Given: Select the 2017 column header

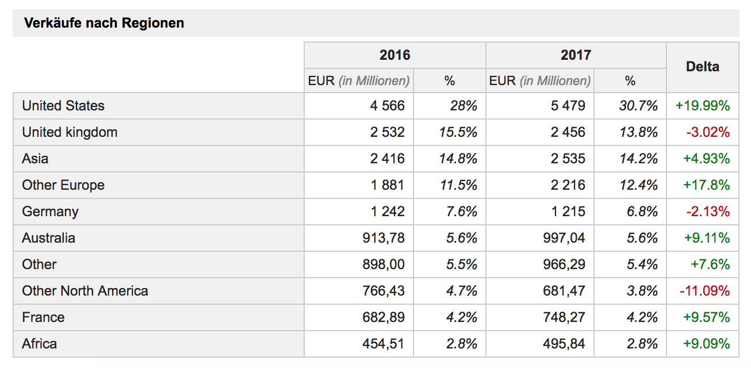Looking at the screenshot, I should (576, 55).
